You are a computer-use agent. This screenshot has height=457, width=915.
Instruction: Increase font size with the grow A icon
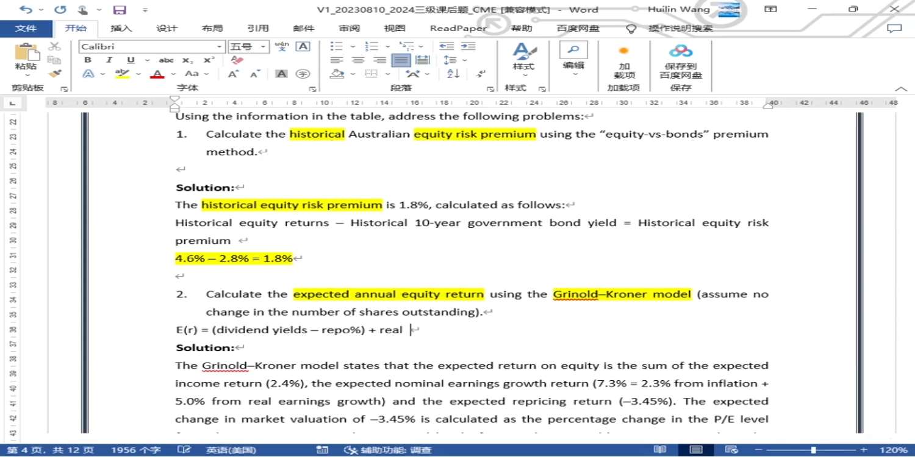[233, 74]
